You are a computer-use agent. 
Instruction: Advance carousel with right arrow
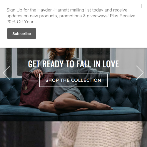(x=140, y=73)
